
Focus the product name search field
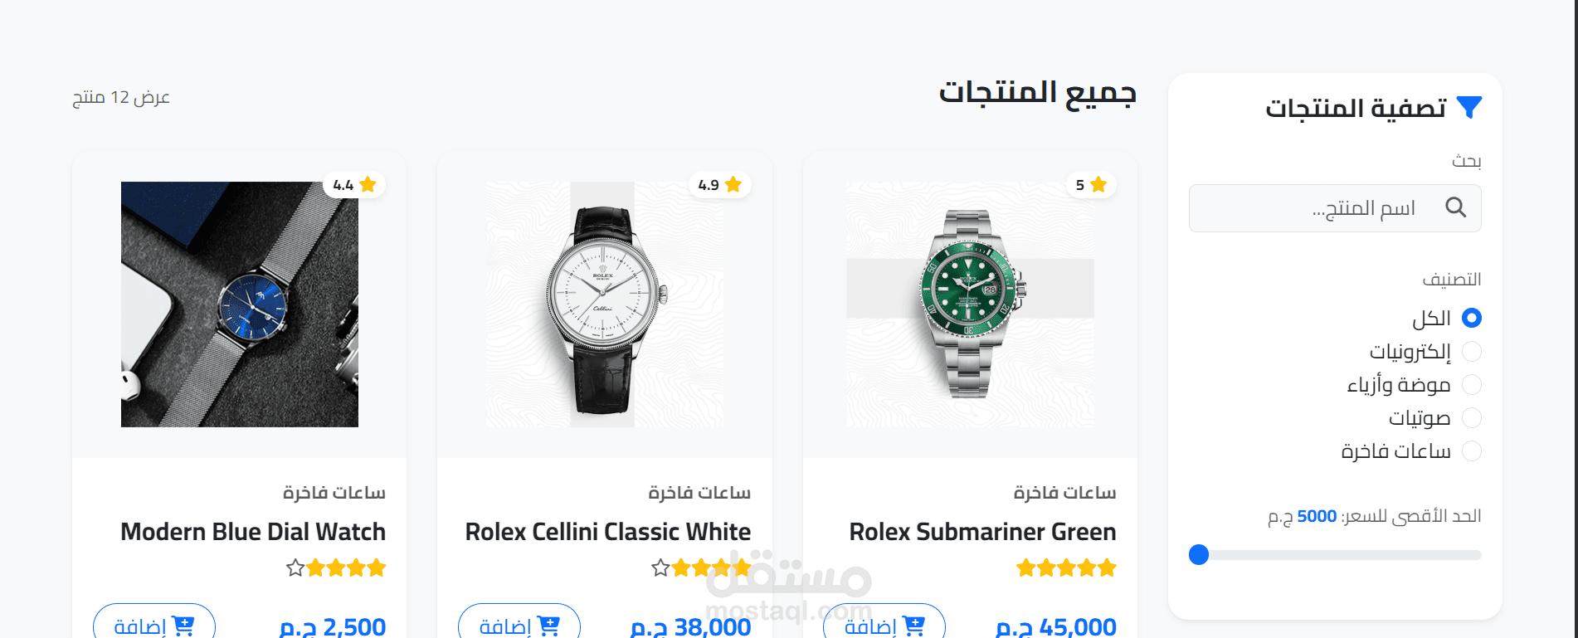1335,208
